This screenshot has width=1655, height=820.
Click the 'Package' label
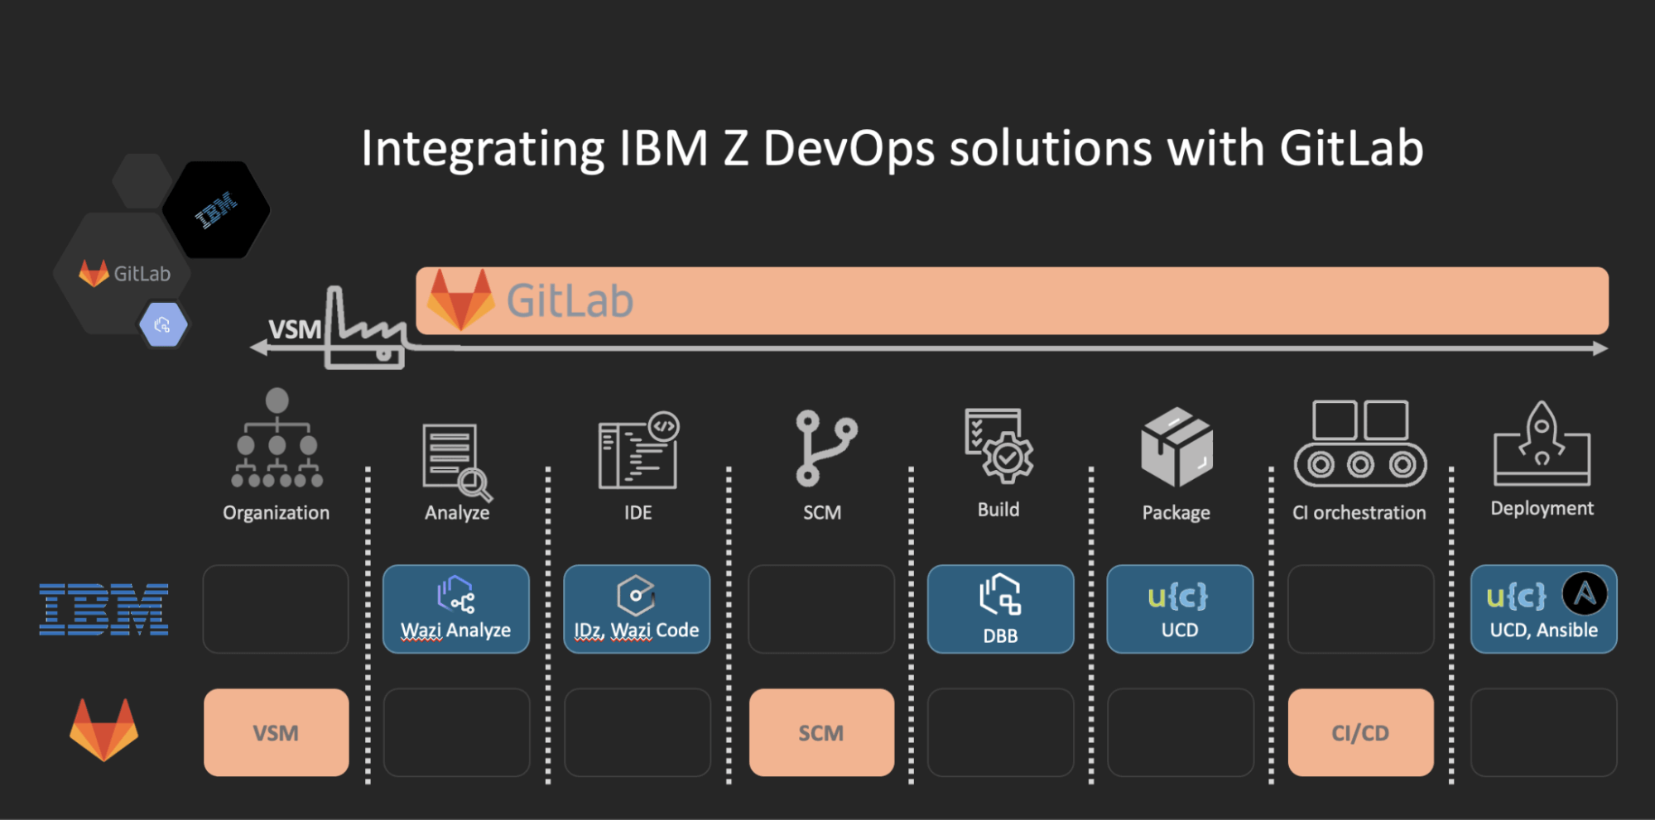coord(1176,513)
